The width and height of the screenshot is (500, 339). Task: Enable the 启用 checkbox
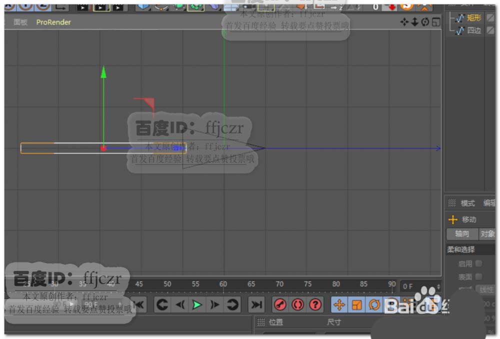click(478, 264)
